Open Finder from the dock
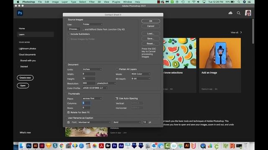The image size is (268, 150). [x=22, y=146]
